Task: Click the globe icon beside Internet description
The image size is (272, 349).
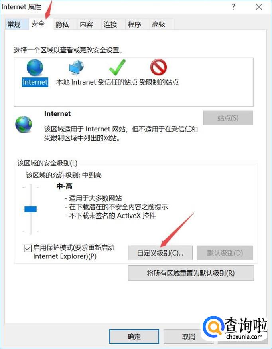Action: click(24, 124)
